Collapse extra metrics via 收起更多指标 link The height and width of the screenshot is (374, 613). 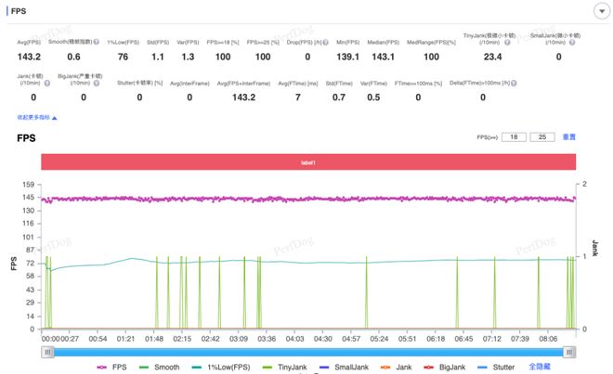tap(36, 118)
